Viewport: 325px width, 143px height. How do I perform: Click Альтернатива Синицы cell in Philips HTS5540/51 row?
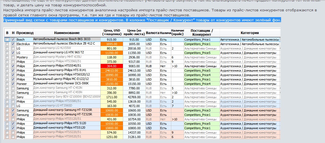point(202,66)
